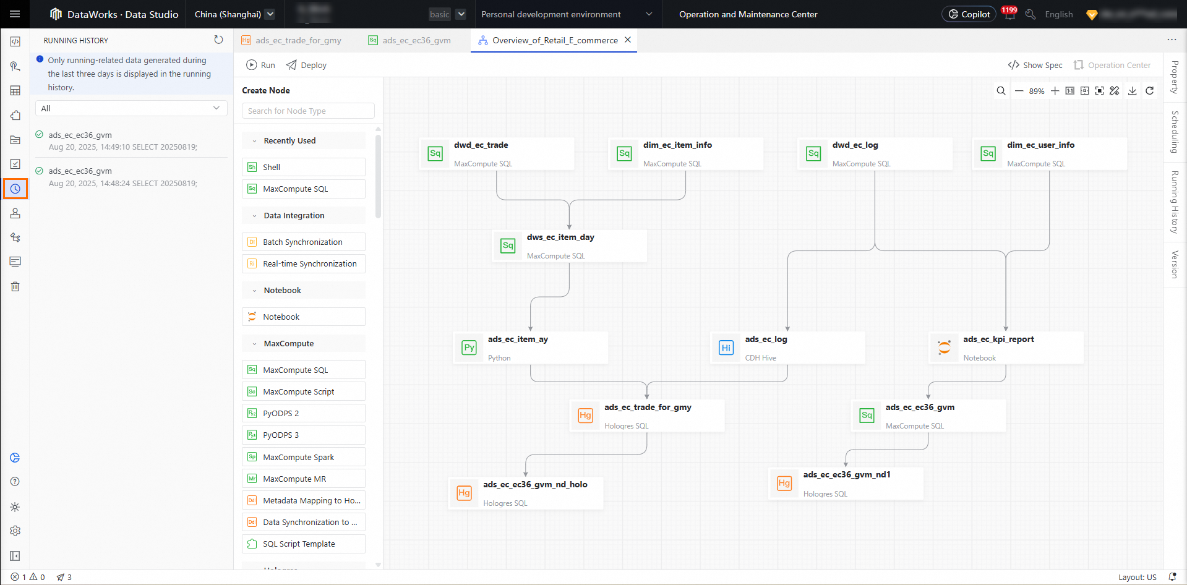
Task: Open the All filter dropdown in running history
Action: point(131,108)
